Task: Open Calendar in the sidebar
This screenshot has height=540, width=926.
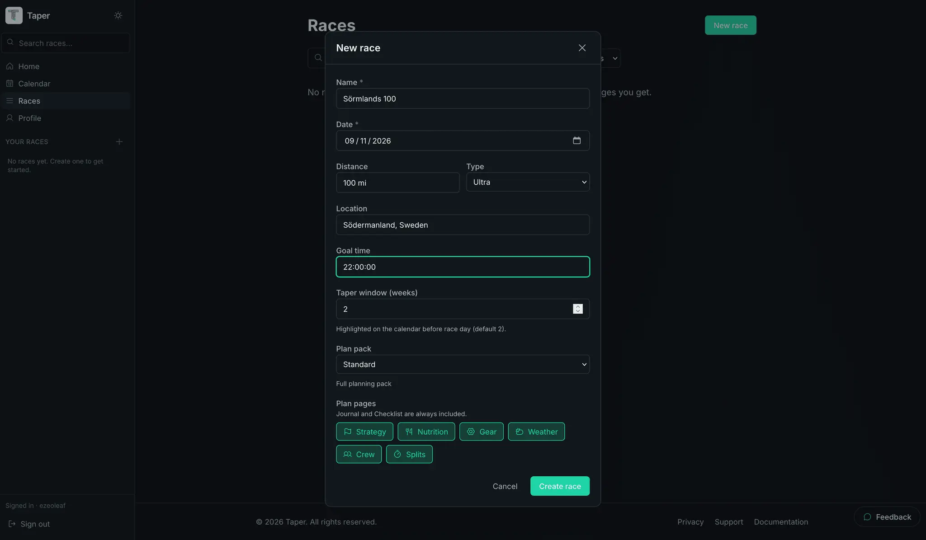Action: click(x=66, y=84)
